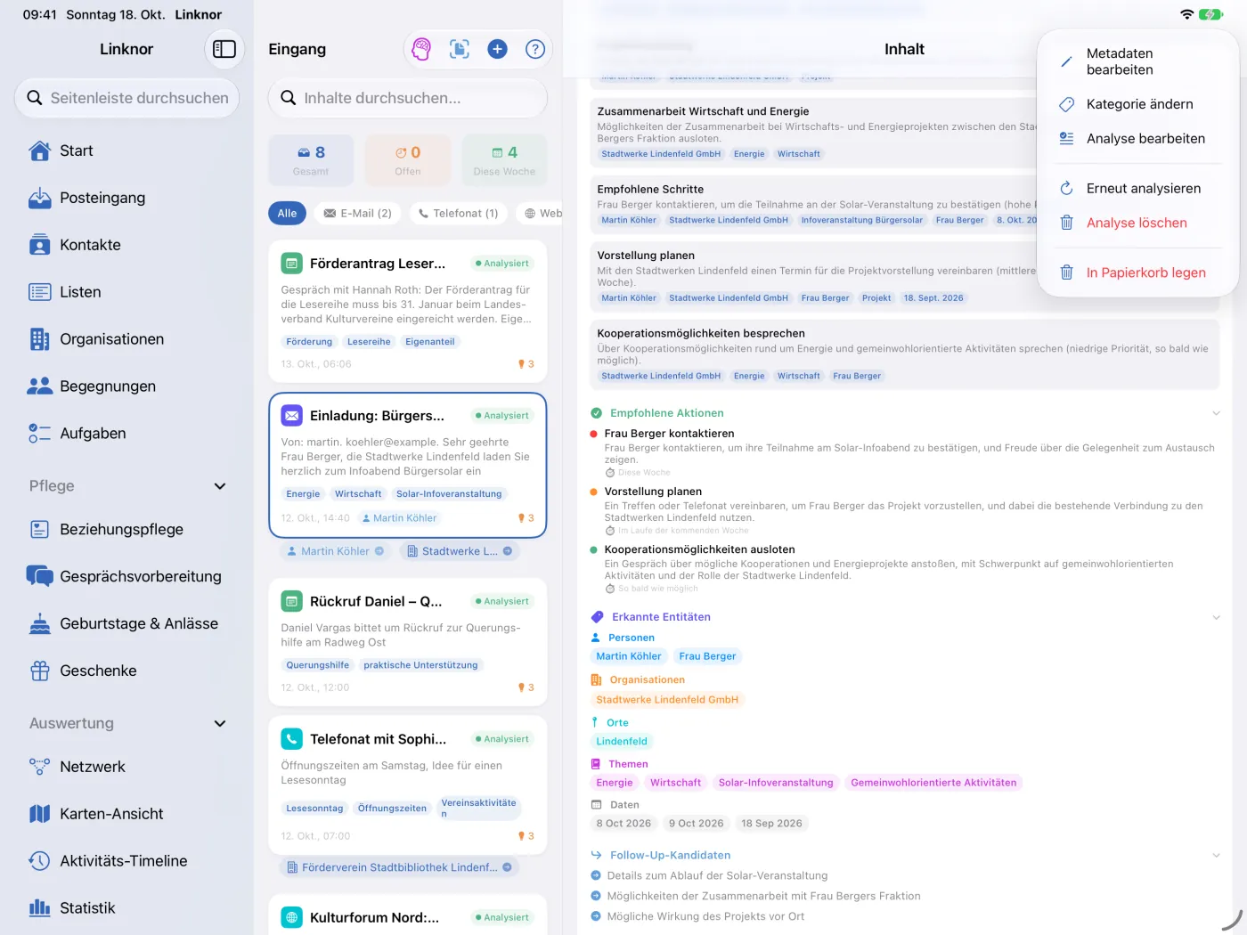1247x935 pixels.
Task: Open the AI brain assistant icon
Action: point(421,49)
